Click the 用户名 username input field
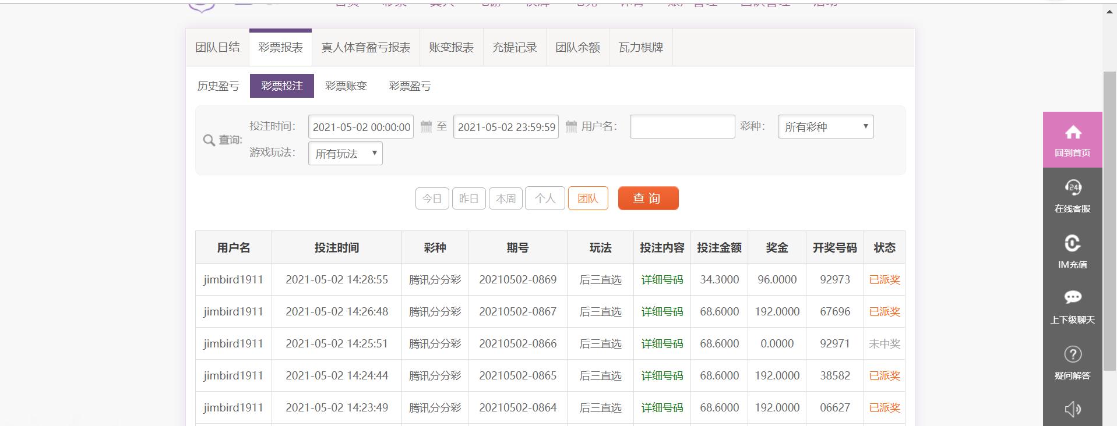This screenshot has width=1117, height=426. tap(682, 127)
